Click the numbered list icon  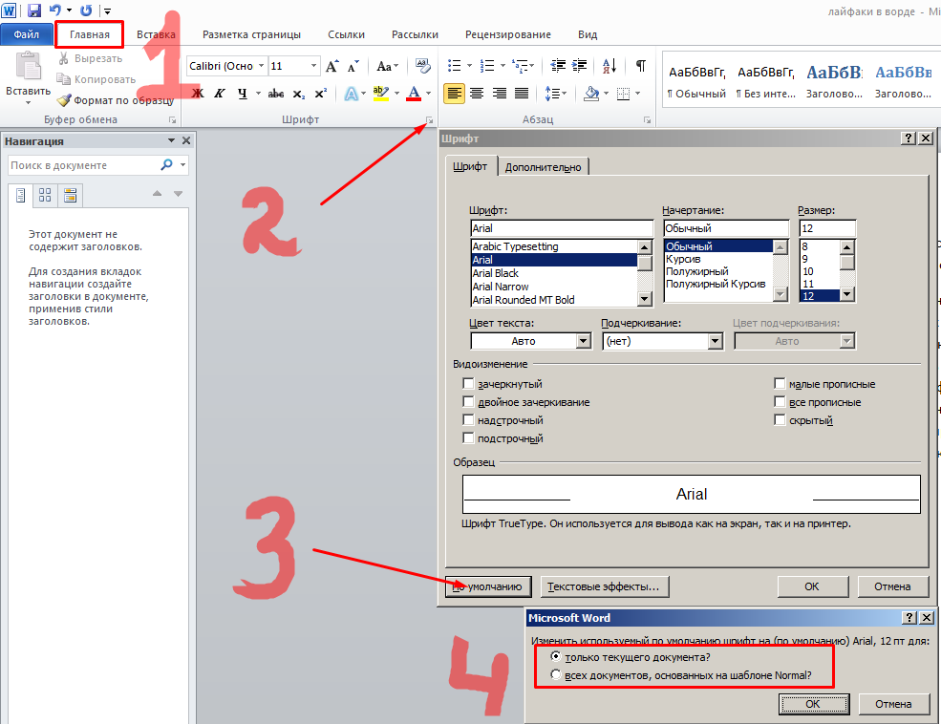coord(487,65)
